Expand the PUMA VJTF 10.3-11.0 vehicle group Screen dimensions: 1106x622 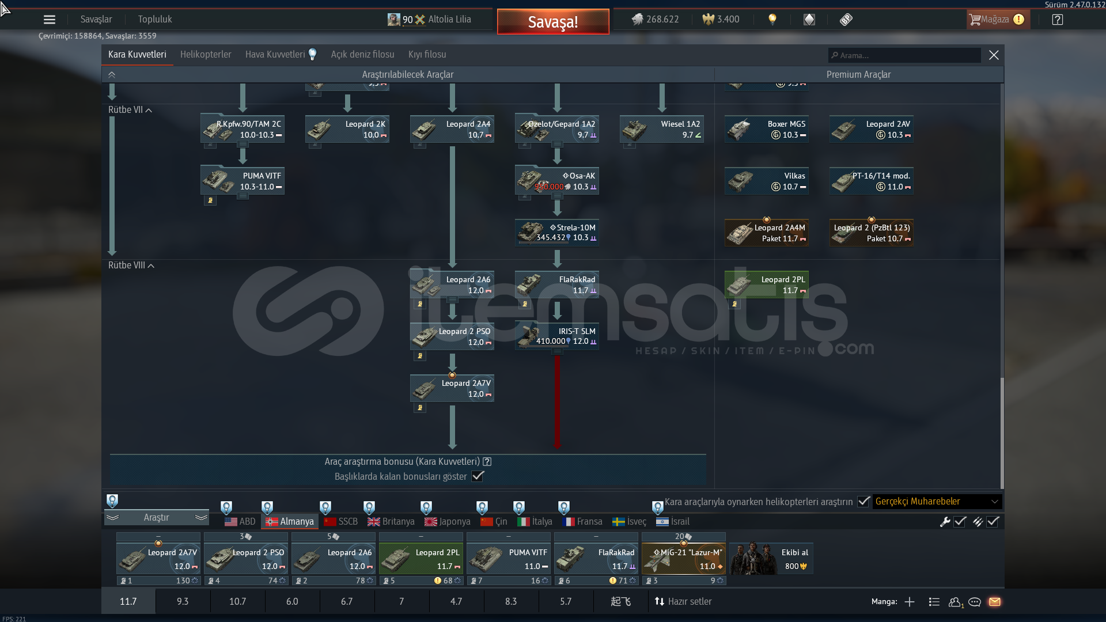click(x=243, y=196)
